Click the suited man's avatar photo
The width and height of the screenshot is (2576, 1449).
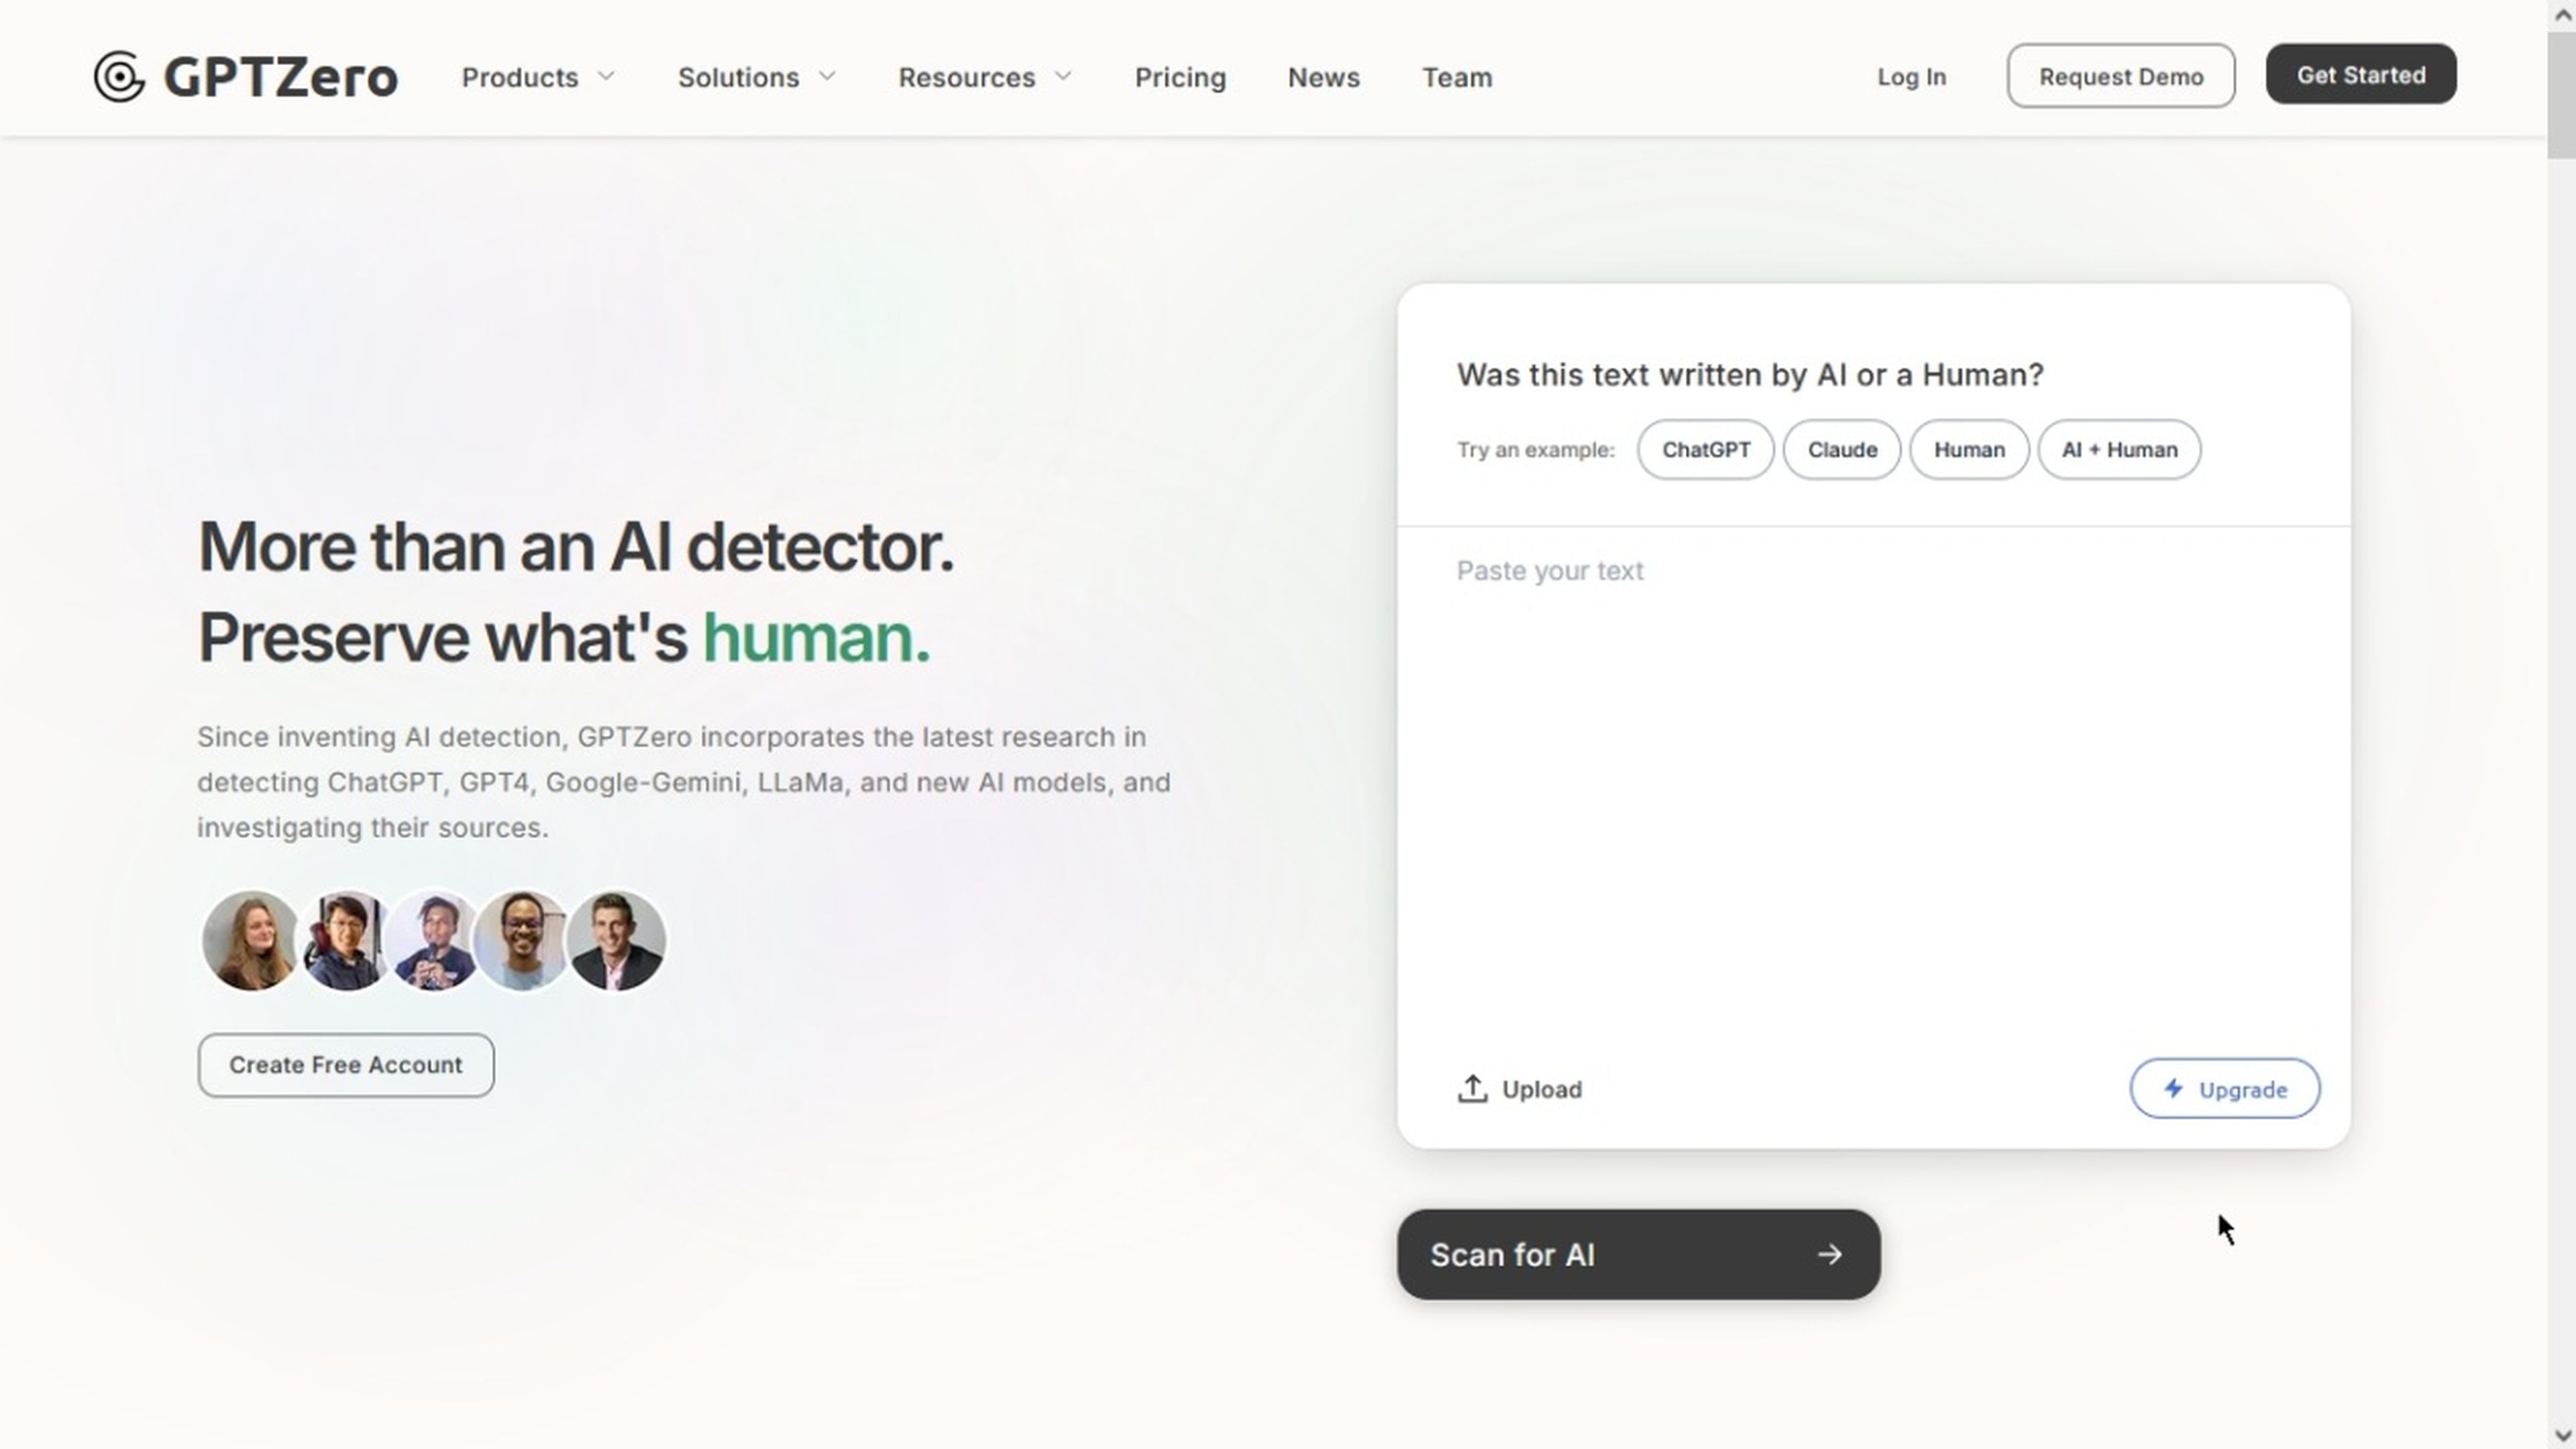(x=616, y=941)
